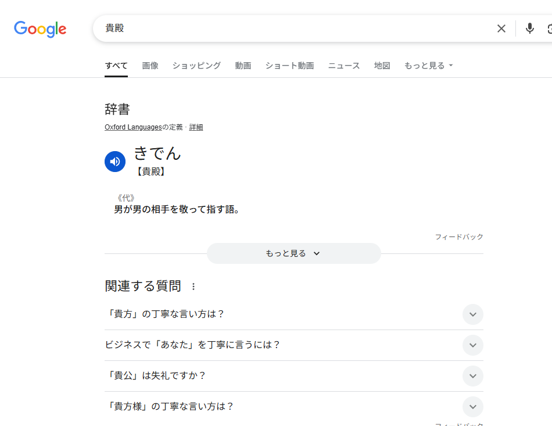The image size is (552, 426).
Task: Expand dictionary with もっと見る button
Action: pos(293,253)
